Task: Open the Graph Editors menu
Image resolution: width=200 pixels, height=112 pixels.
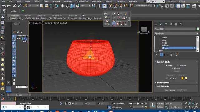Action: click(x=82, y=2)
